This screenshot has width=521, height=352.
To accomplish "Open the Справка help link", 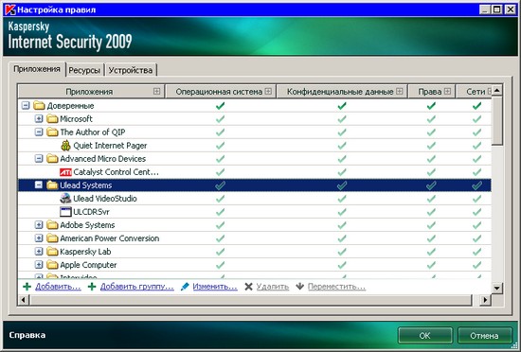I will [27, 335].
